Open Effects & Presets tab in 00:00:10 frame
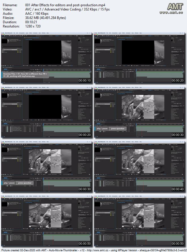Viewport: 187px width, 252px height. [81, 52]
